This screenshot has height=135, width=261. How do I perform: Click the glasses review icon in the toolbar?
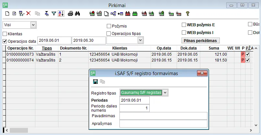pos(22,14)
